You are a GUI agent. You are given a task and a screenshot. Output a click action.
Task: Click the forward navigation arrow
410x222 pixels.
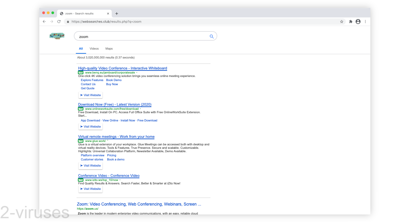pyautogui.click(x=51, y=21)
